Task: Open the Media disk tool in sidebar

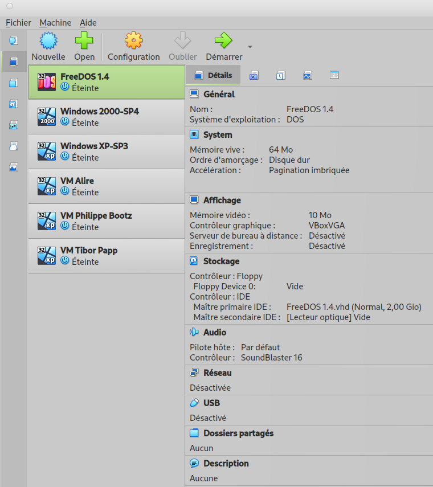Action: [14, 104]
